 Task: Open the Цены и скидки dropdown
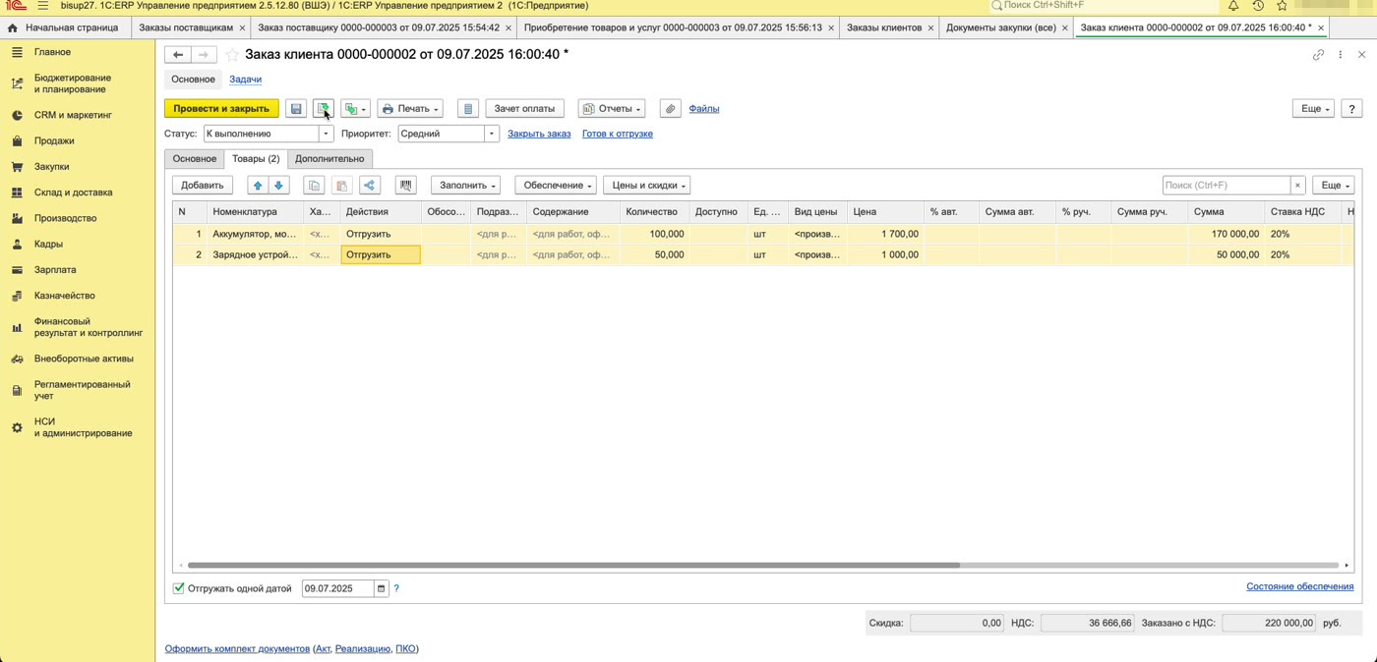click(x=647, y=185)
